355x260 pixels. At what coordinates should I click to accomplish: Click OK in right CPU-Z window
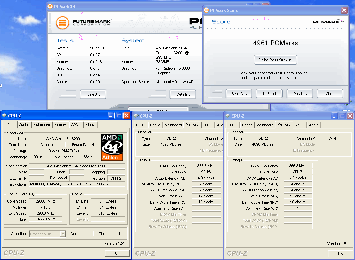[x=340, y=254]
